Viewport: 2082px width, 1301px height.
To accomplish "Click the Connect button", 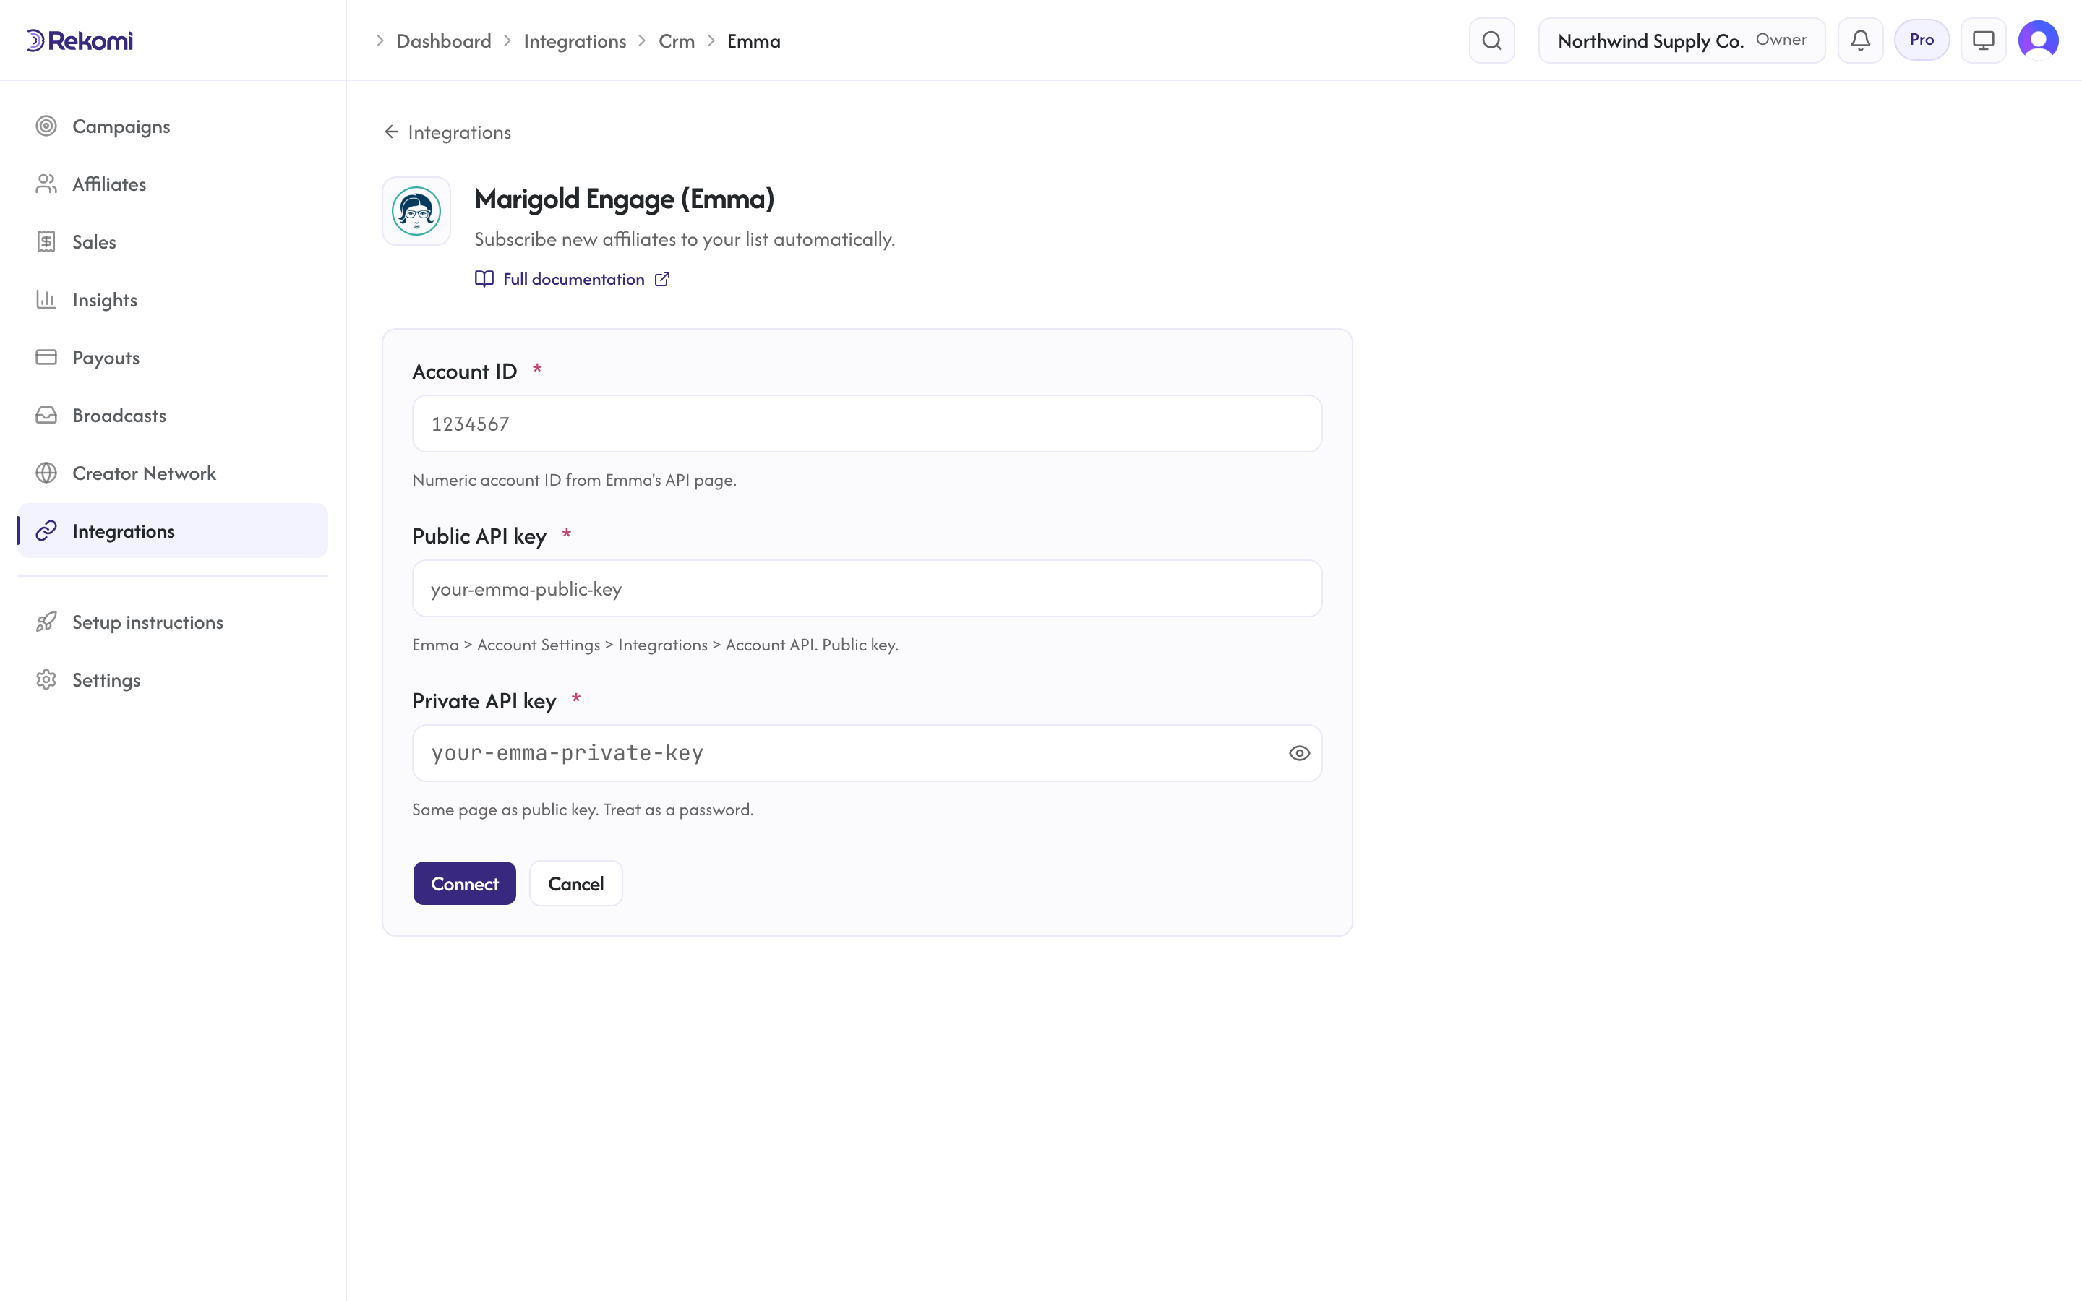I will pyautogui.click(x=465, y=884).
